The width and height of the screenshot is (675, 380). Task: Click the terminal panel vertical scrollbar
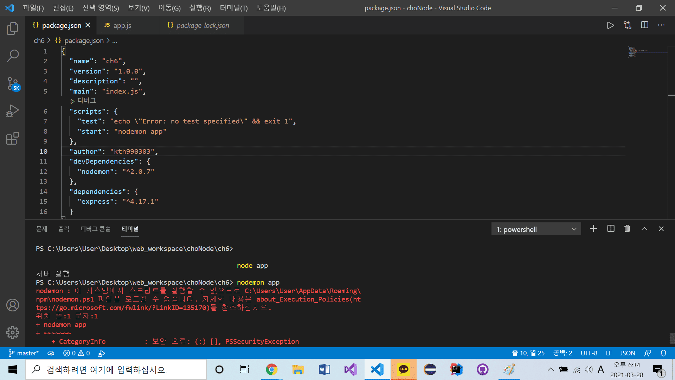click(x=672, y=338)
